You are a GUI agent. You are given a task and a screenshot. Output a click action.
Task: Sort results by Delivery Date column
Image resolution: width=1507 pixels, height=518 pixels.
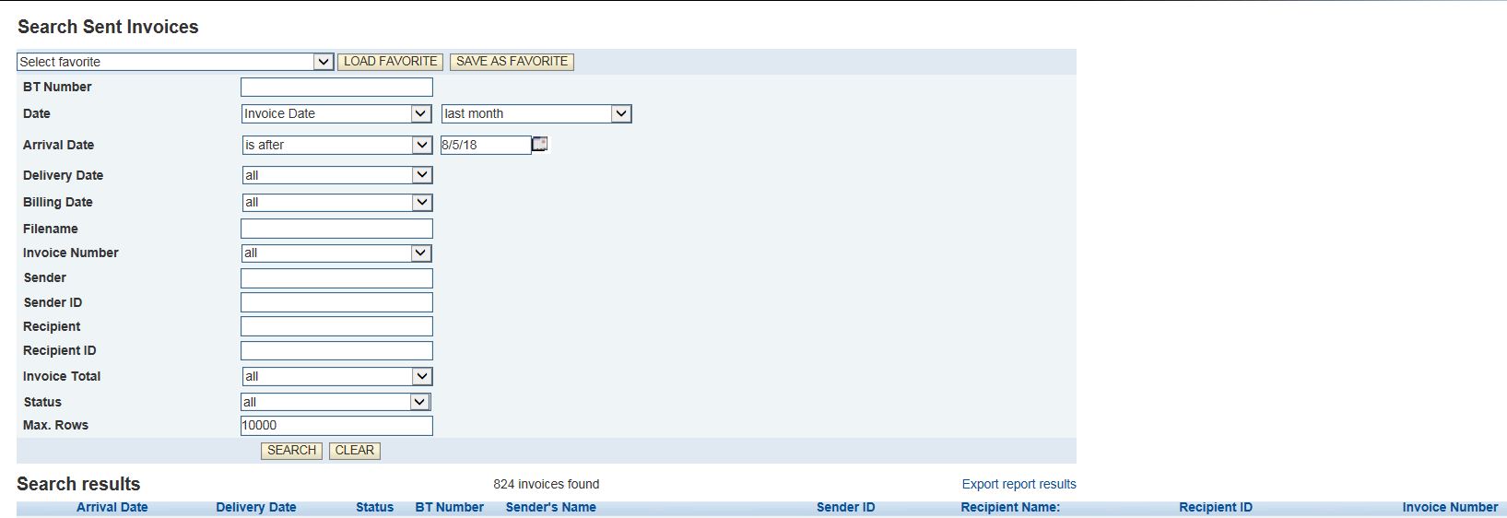[256, 507]
